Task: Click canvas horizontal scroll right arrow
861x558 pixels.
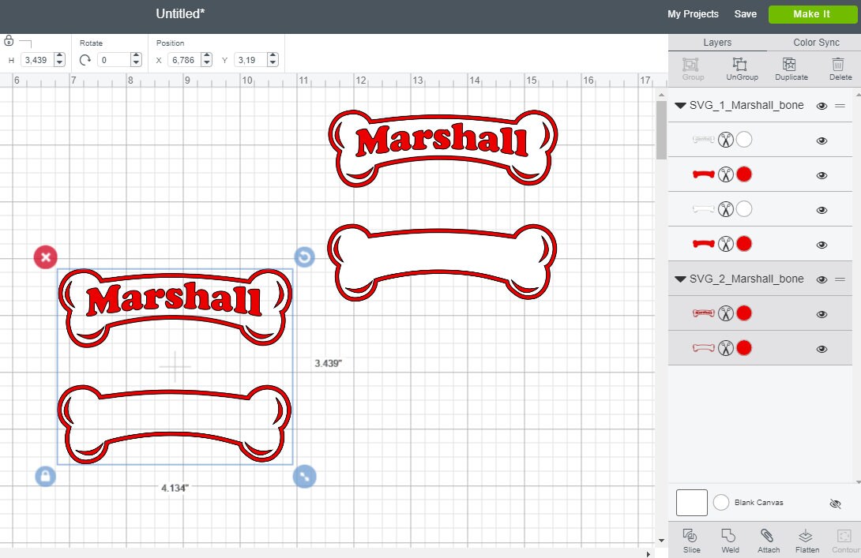Action: point(649,554)
